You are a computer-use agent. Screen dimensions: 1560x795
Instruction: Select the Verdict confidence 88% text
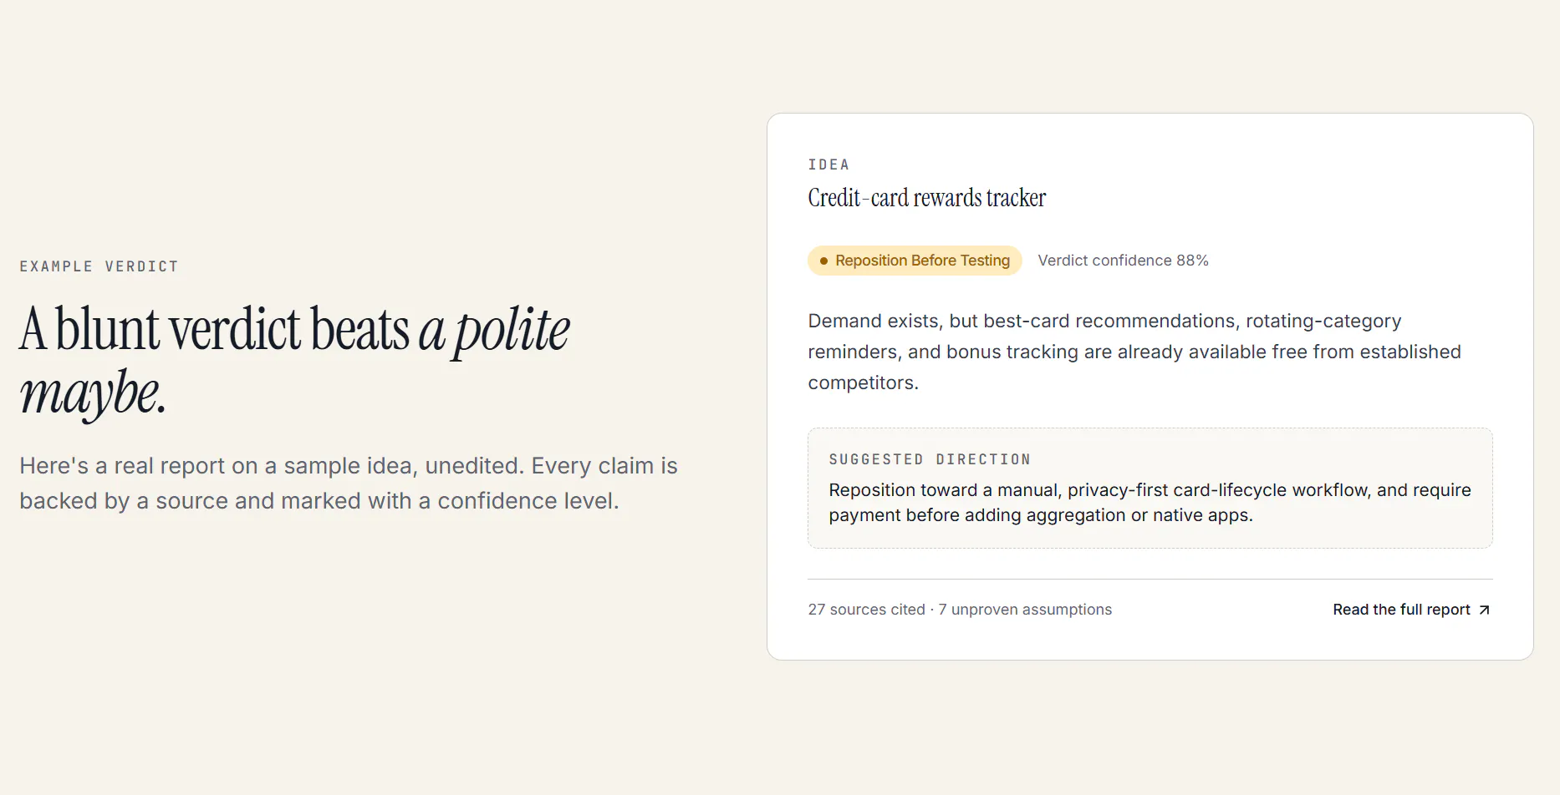(x=1123, y=261)
